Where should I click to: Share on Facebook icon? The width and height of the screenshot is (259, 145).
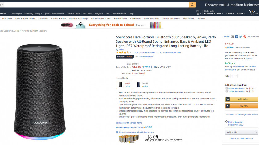pos(236,37)
